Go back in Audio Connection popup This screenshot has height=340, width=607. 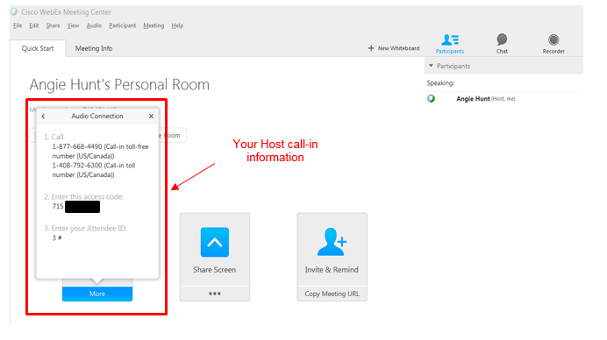pos(43,116)
